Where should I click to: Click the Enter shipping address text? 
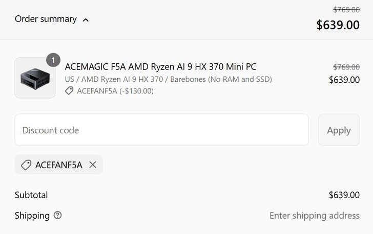[314, 216]
